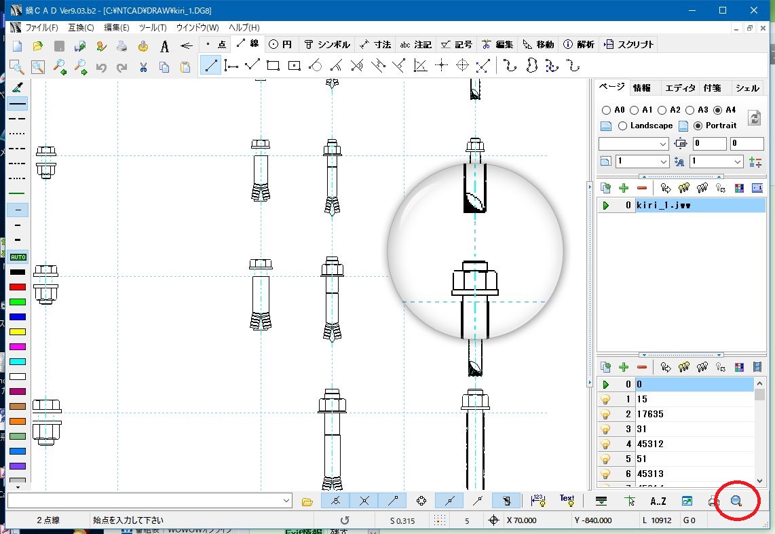775x534 pixels.
Task: Remove a page with the red minus above kiri_1
Action: click(642, 188)
